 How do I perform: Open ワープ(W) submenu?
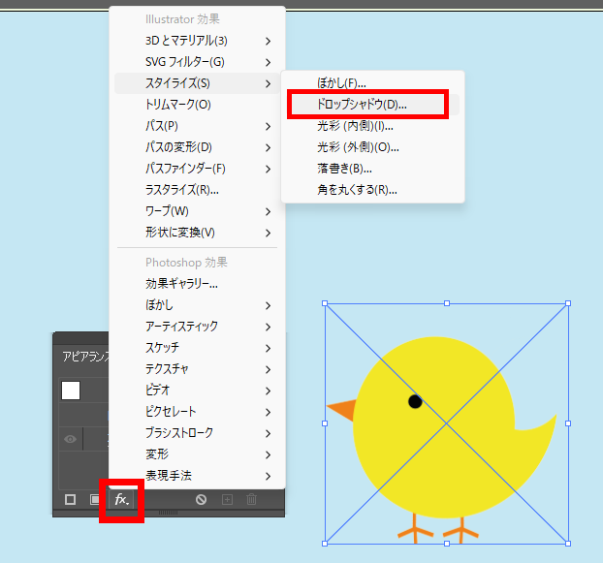pos(197,211)
